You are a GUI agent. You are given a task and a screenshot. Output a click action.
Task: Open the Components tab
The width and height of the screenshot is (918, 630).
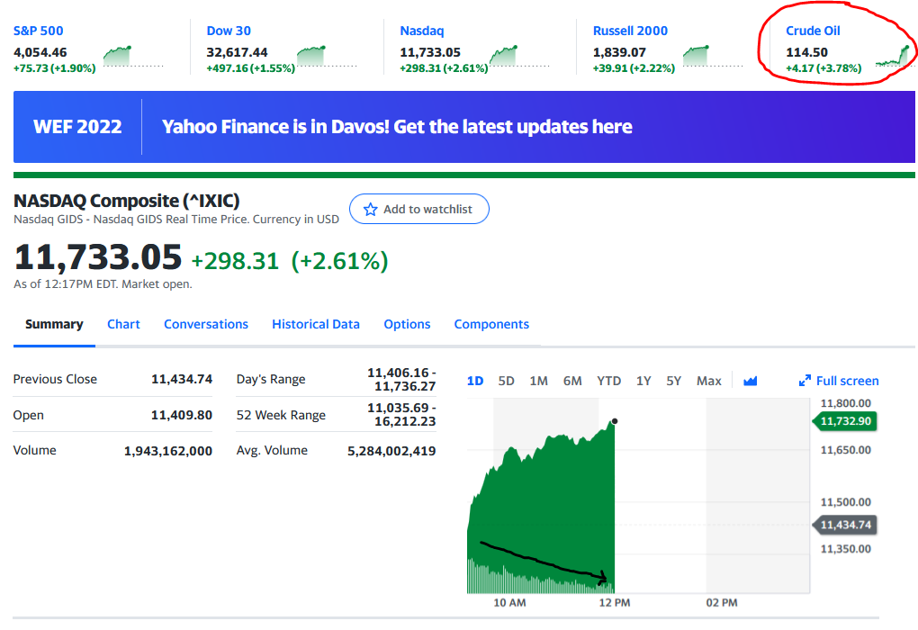tap(491, 324)
